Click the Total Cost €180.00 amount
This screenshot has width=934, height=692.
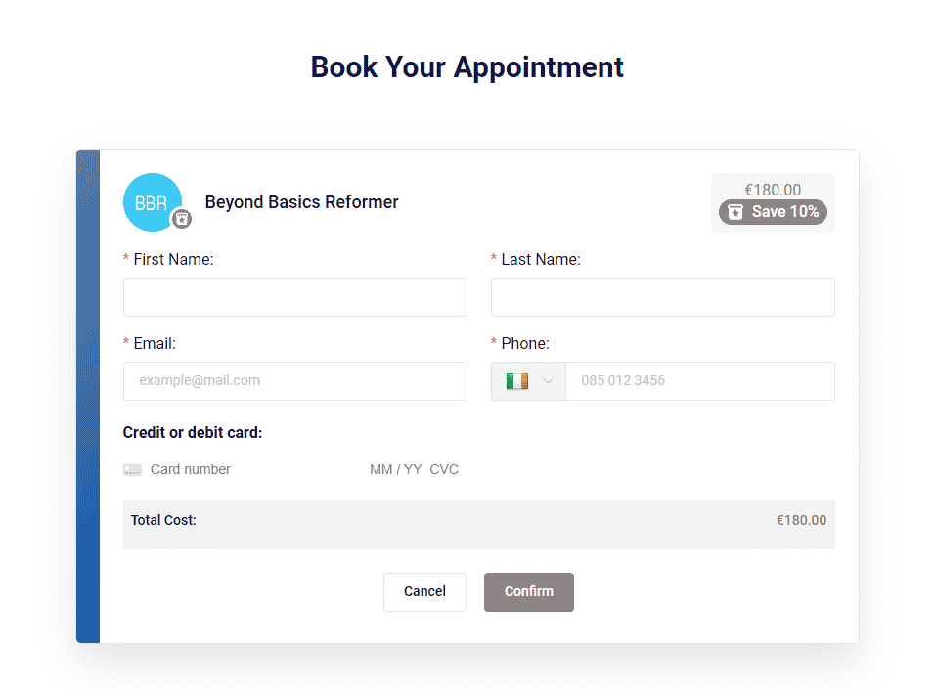pyautogui.click(x=801, y=521)
